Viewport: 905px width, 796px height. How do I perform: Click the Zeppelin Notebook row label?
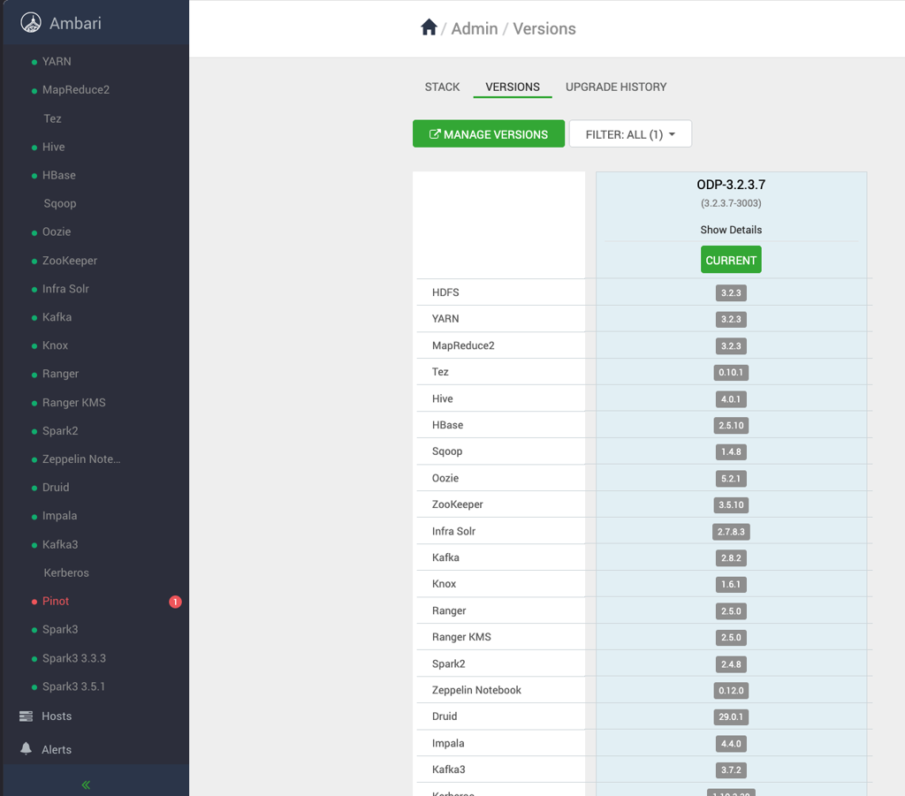(476, 690)
